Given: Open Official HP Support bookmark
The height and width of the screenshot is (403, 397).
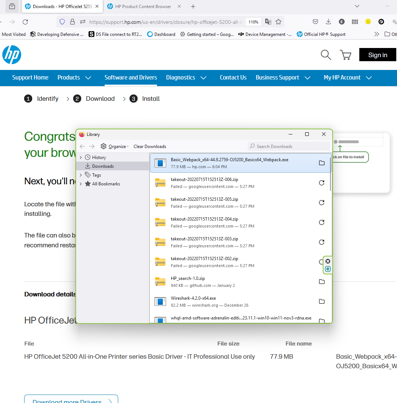Looking at the screenshot, I should tap(321, 34).
